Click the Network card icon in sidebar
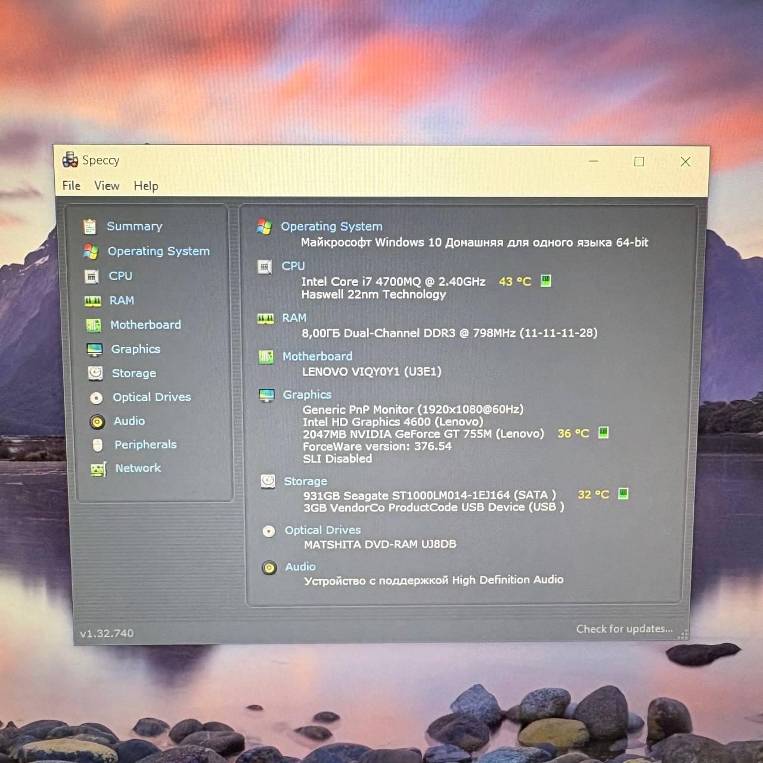Viewport: 763px width, 763px height. click(x=98, y=469)
